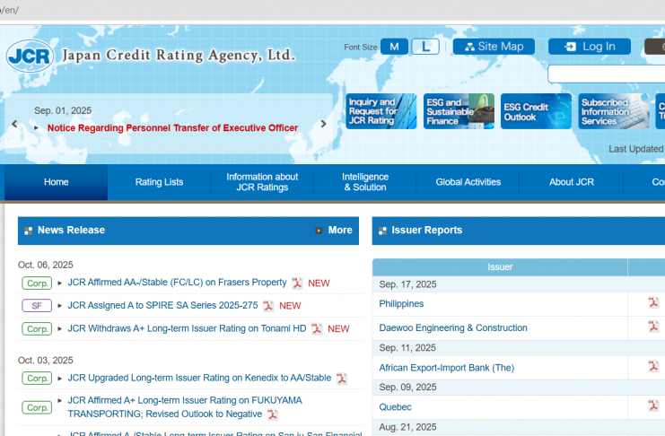The height and width of the screenshot is (436, 665).
Task: Click the search input field
Action: click(607, 74)
